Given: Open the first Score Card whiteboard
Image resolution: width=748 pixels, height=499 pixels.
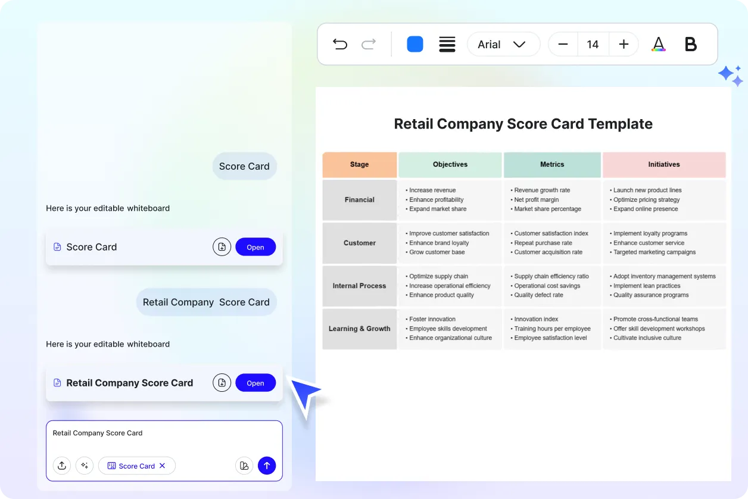Looking at the screenshot, I should pos(255,247).
